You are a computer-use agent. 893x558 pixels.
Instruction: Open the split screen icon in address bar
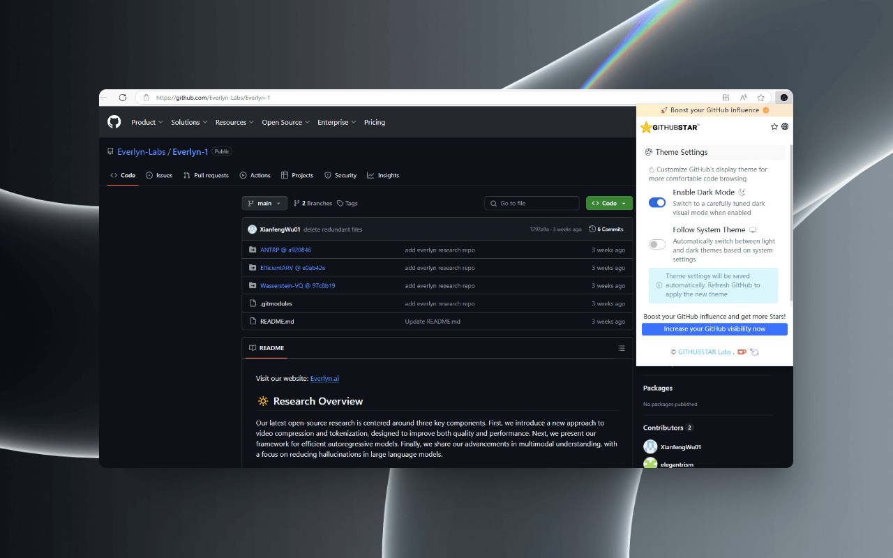(726, 98)
